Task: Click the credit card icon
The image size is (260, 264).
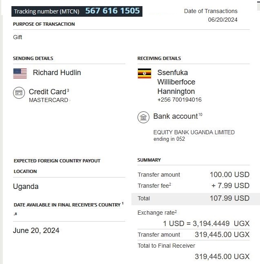Action: tap(19, 93)
